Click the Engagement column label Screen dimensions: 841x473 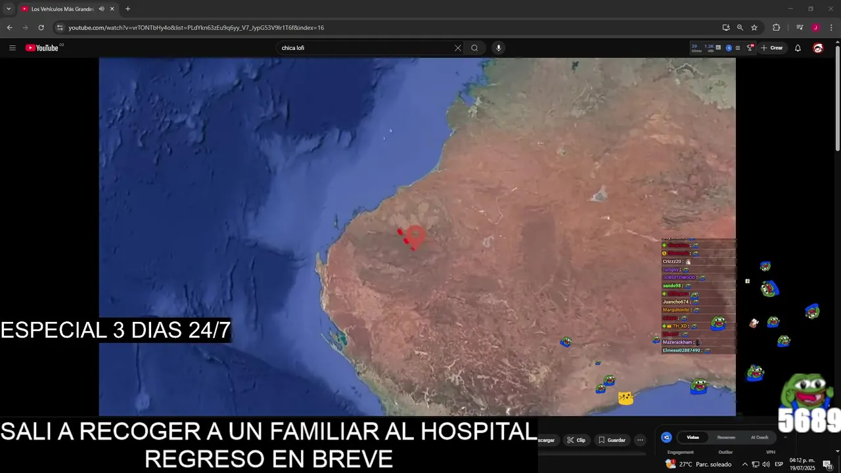pos(680,452)
